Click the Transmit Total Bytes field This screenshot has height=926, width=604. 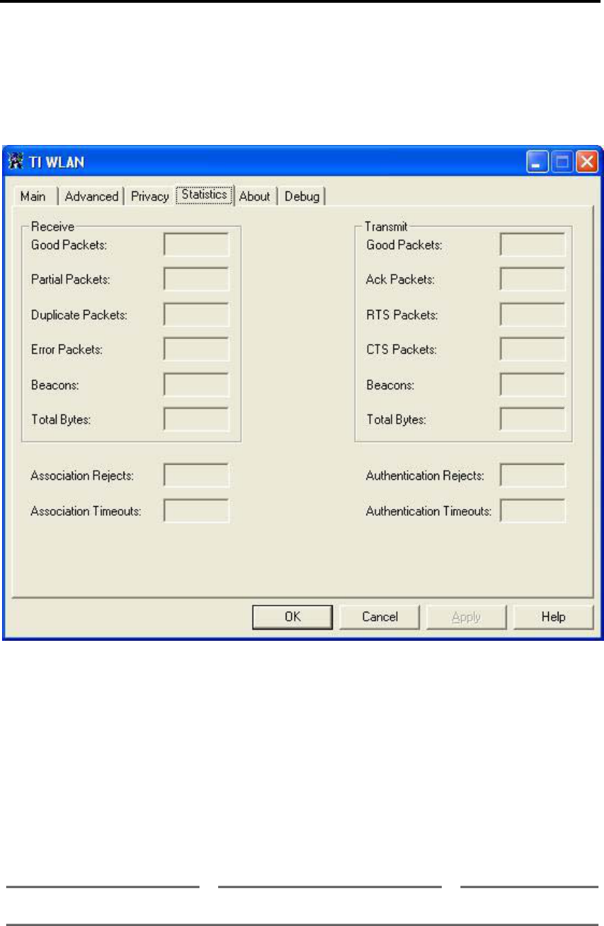coord(532,419)
